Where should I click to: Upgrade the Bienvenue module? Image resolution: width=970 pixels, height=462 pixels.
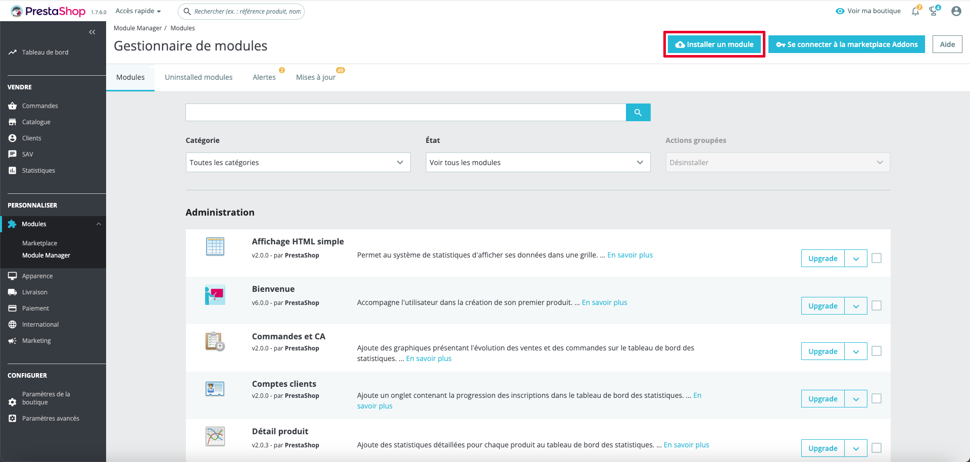click(x=823, y=306)
